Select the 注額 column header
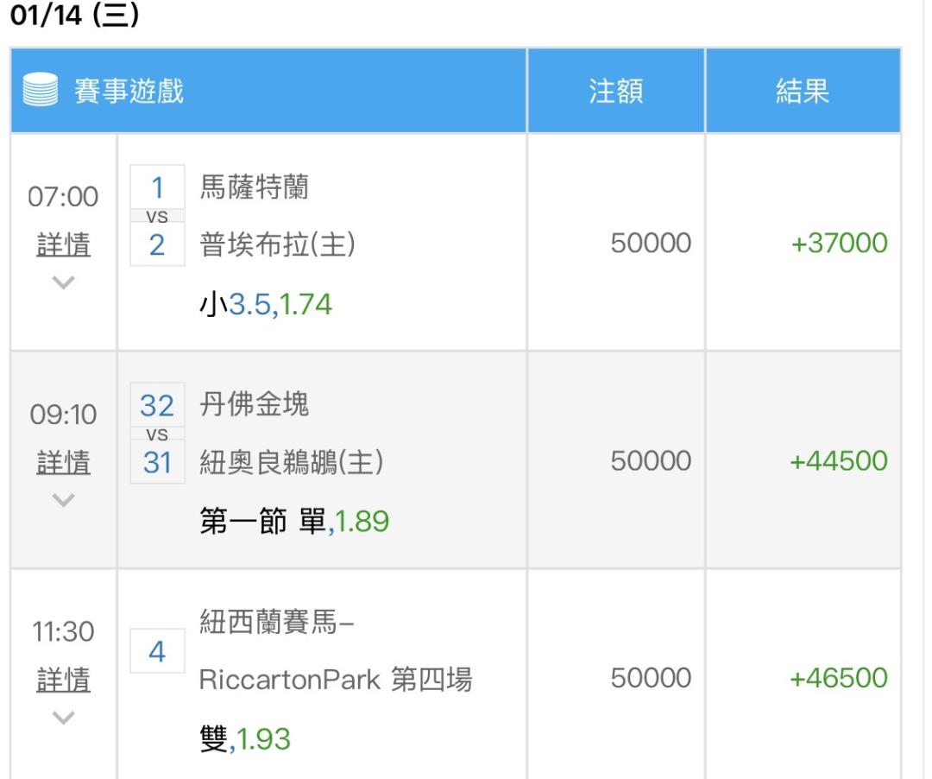The image size is (932, 779). point(615,92)
